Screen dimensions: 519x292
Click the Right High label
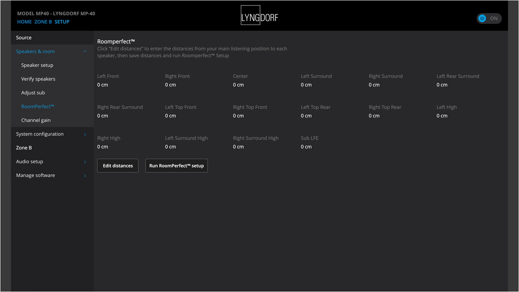109,138
